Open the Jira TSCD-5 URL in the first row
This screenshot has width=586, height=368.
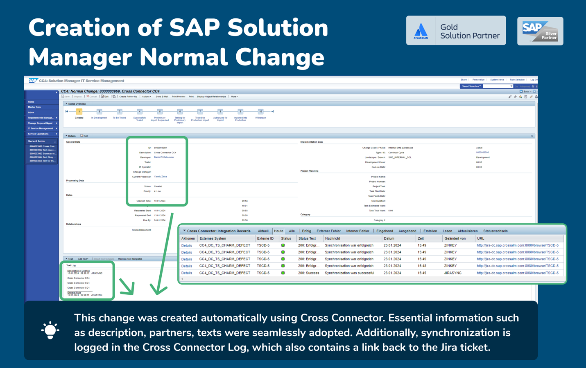[518, 245]
